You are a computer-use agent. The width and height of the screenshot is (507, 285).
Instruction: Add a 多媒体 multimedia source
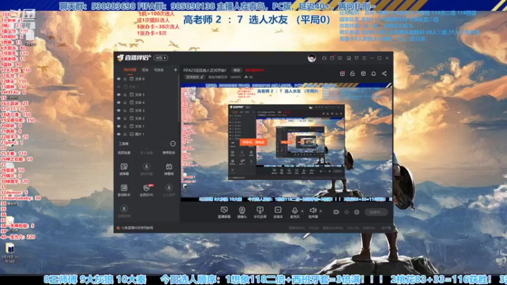pos(278,213)
